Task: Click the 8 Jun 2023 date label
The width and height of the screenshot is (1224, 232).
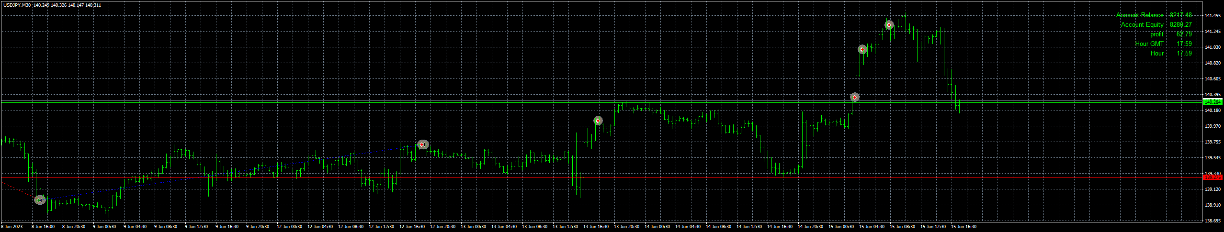Action: pyautogui.click(x=12, y=227)
